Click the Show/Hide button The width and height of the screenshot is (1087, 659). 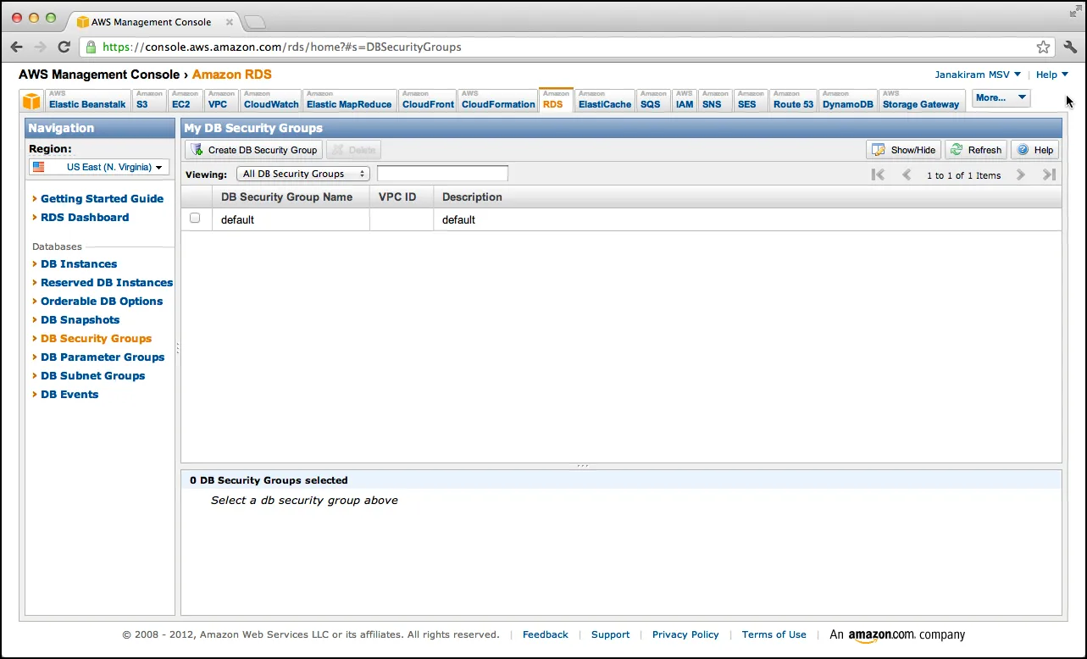pyautogui.click(x=903, y=150)
